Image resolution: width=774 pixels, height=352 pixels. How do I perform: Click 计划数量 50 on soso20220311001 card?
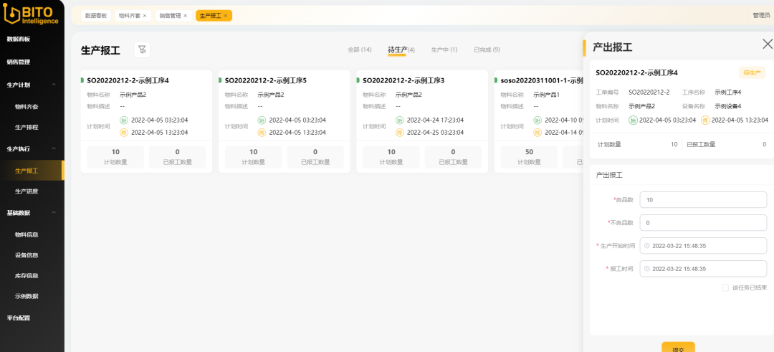tap(529, 156)
